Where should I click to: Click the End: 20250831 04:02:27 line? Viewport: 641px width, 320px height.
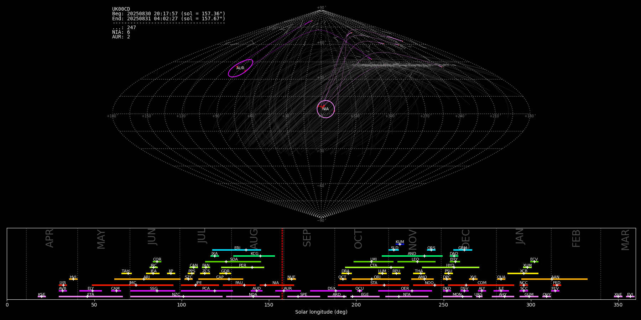click(x=169, y=18)
